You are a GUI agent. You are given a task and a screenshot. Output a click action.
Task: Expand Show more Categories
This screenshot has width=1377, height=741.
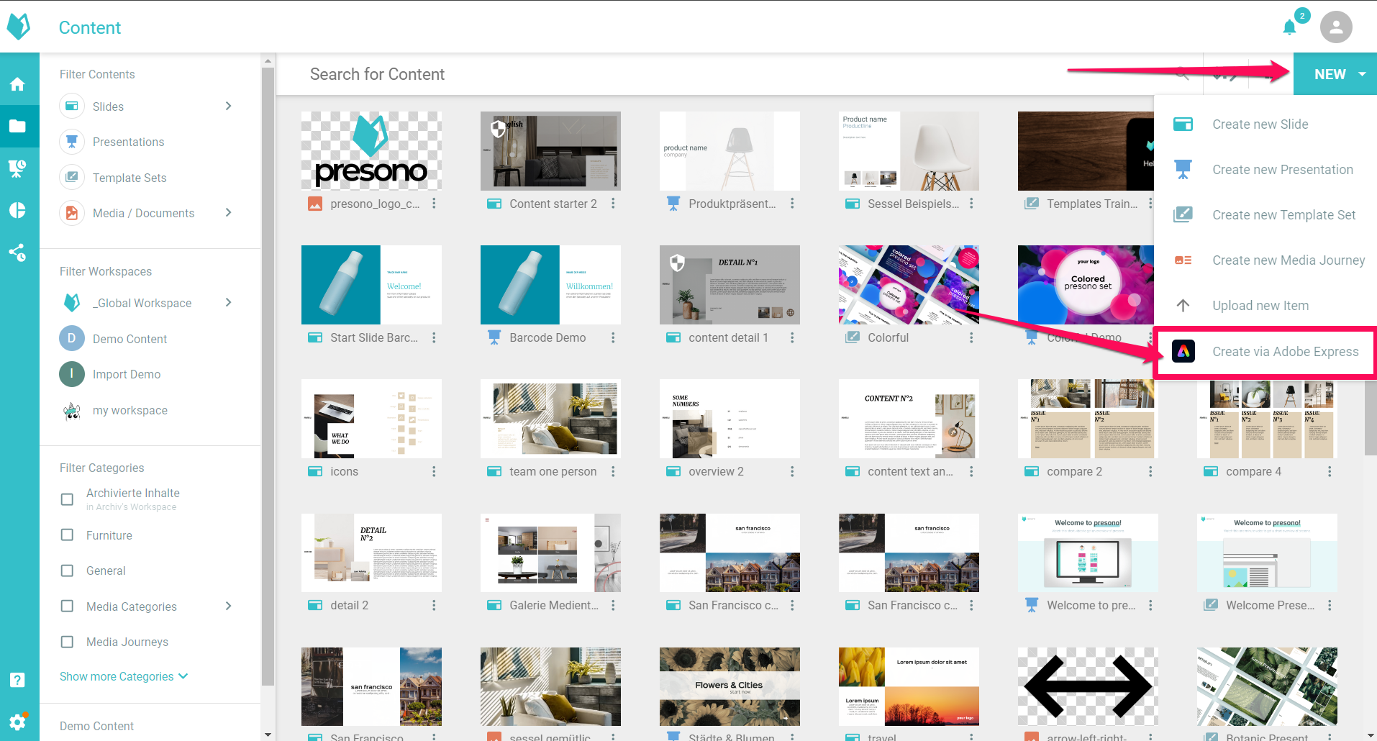[123, 676]
